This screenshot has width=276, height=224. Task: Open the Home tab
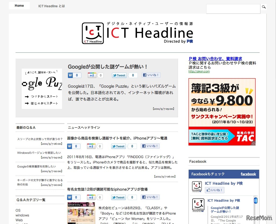click(19, 6)
